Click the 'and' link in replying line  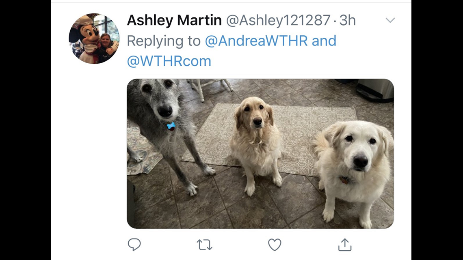click(324, 41)
